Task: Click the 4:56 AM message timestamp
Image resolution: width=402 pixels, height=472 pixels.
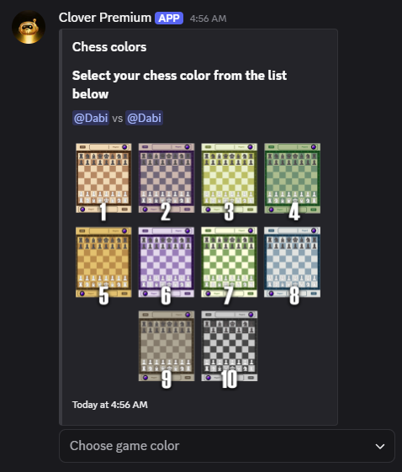Action: (208, 19)
